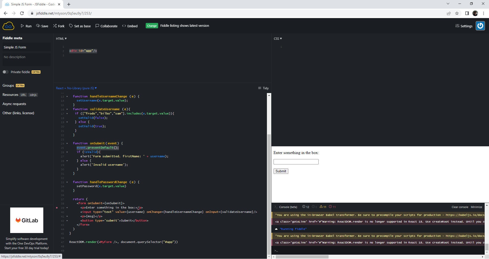This screenshot has width=489, height=259.
Task: Minimize the console panel
Action: click(477, 207)
